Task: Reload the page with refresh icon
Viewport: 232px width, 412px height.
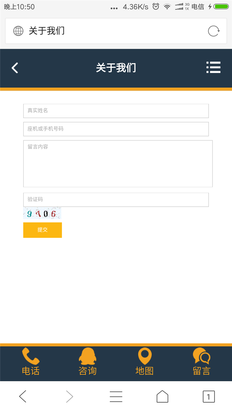Action: [214, 31]
